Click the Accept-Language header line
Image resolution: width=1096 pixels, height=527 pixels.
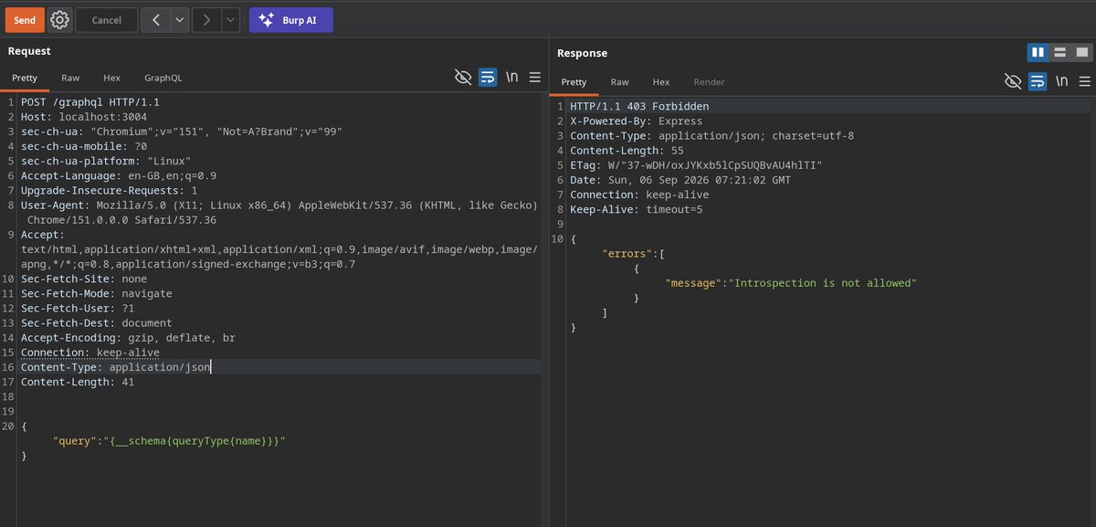click(119, 176)
